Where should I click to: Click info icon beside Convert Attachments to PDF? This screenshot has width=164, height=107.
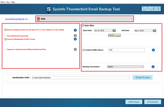click(x=75, y=39)
